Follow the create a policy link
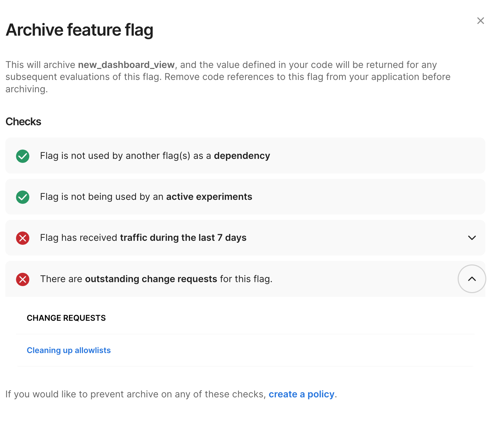The image size is (500, 421). click(x=301, y=394)
